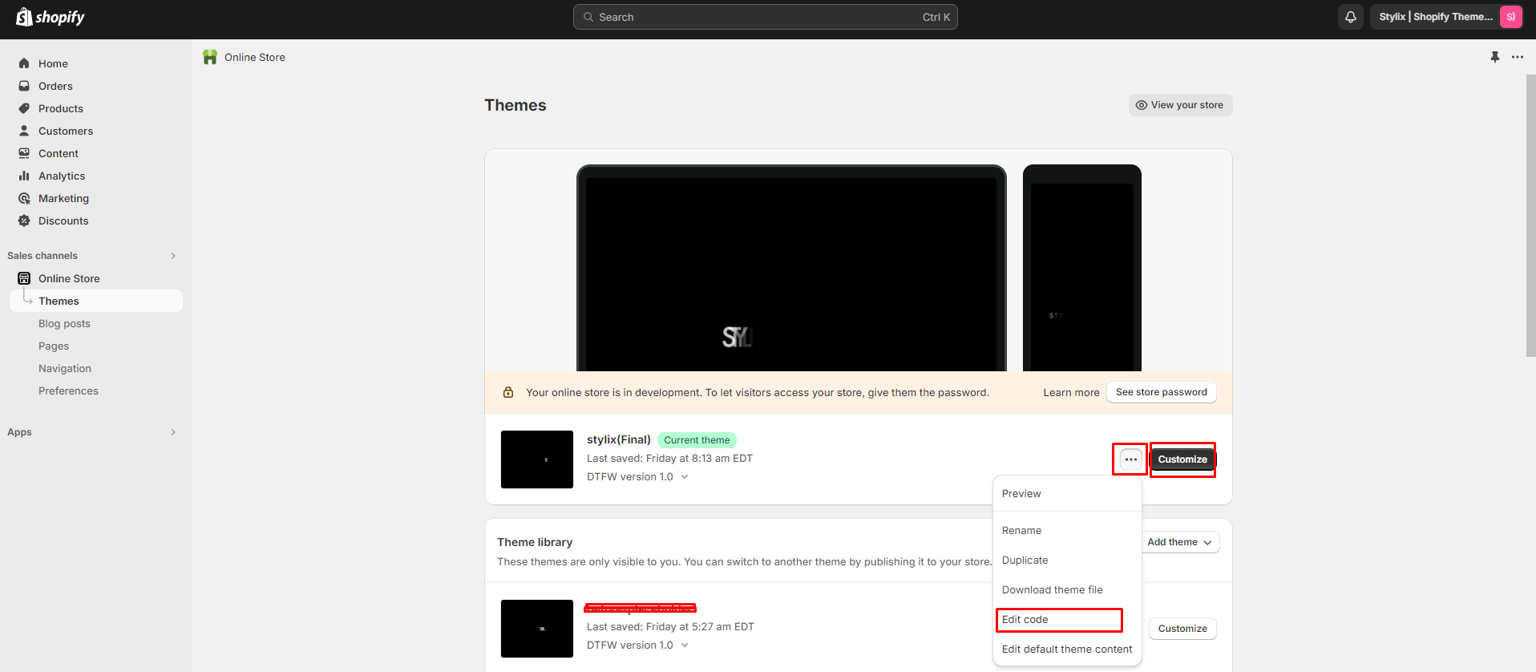Click the library theme thumbnail

pyautogui.click(x=537, y=629)
